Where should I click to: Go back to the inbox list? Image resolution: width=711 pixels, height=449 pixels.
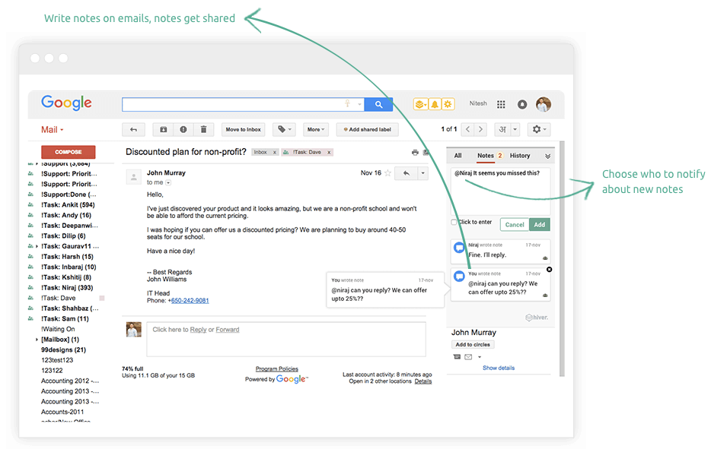133,129
